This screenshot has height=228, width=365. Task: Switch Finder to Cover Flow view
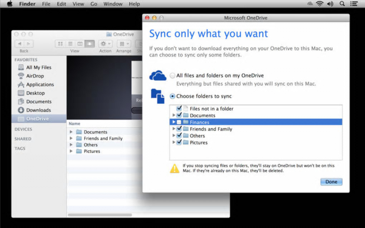pos(89,44)
